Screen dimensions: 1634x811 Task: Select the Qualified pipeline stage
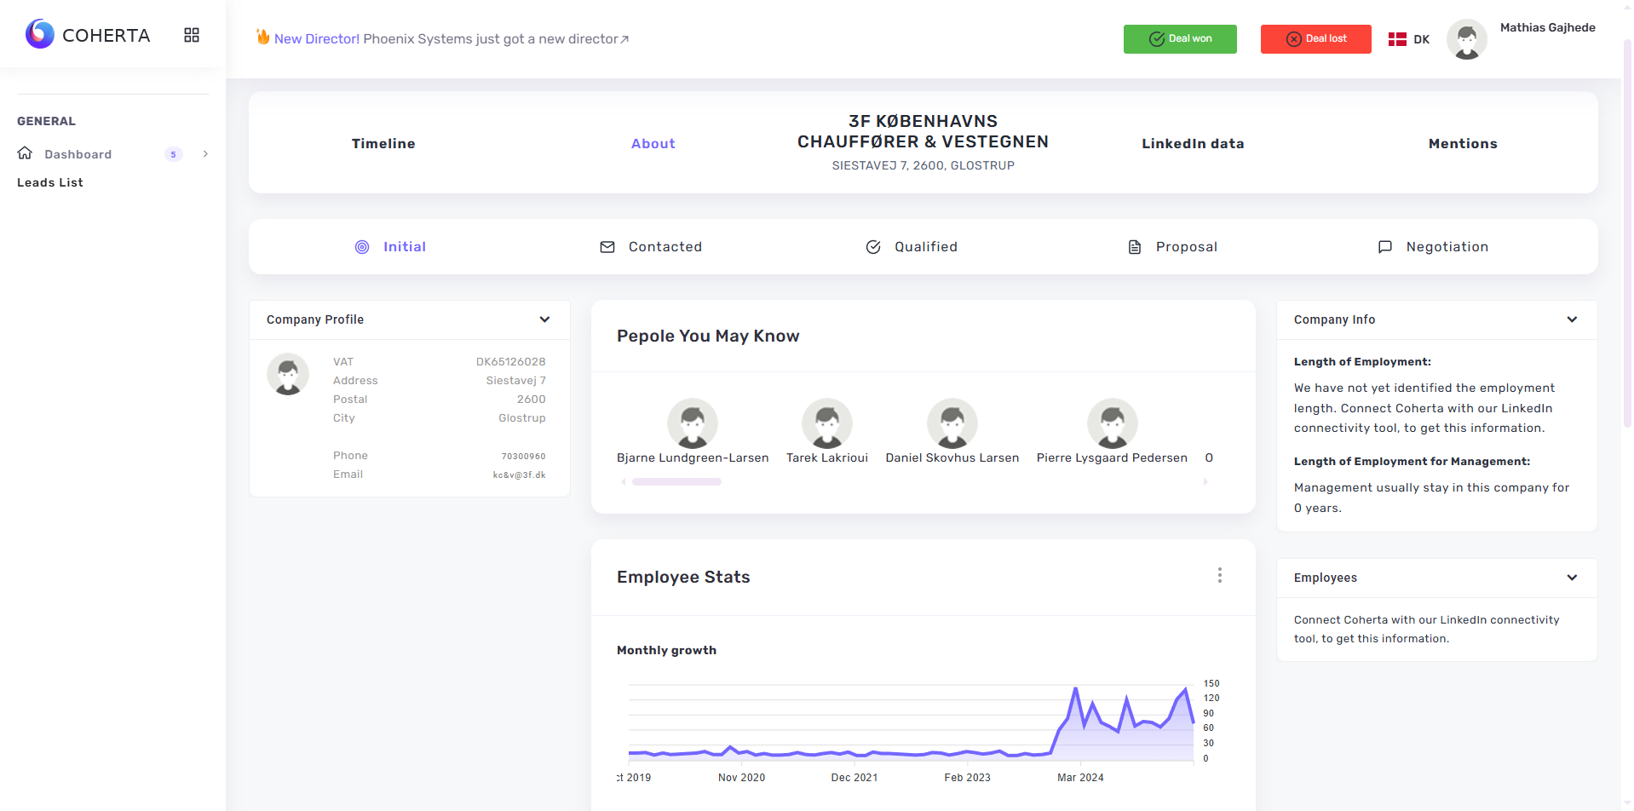click(912, 247)
